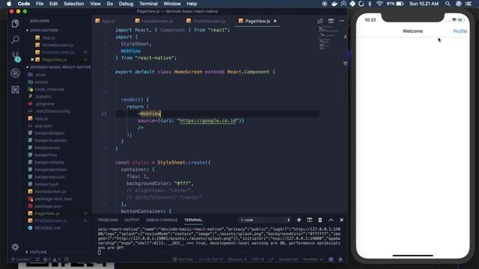Open README.md in the file tree
Viewport: 479px width, 269px height.
(47, 228)
